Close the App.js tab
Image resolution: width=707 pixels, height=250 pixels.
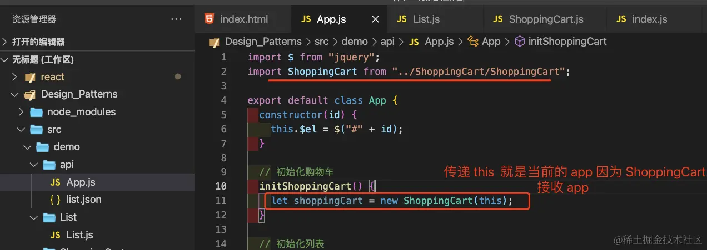[375, 19]
